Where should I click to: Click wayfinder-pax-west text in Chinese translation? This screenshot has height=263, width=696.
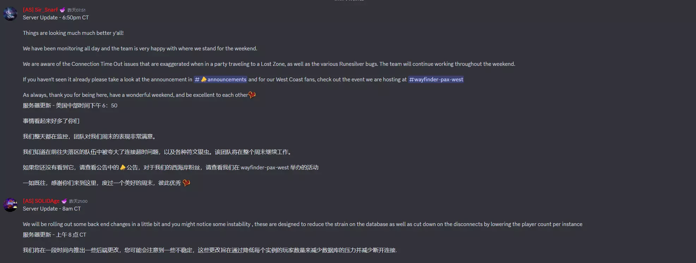tap(265, 168)
